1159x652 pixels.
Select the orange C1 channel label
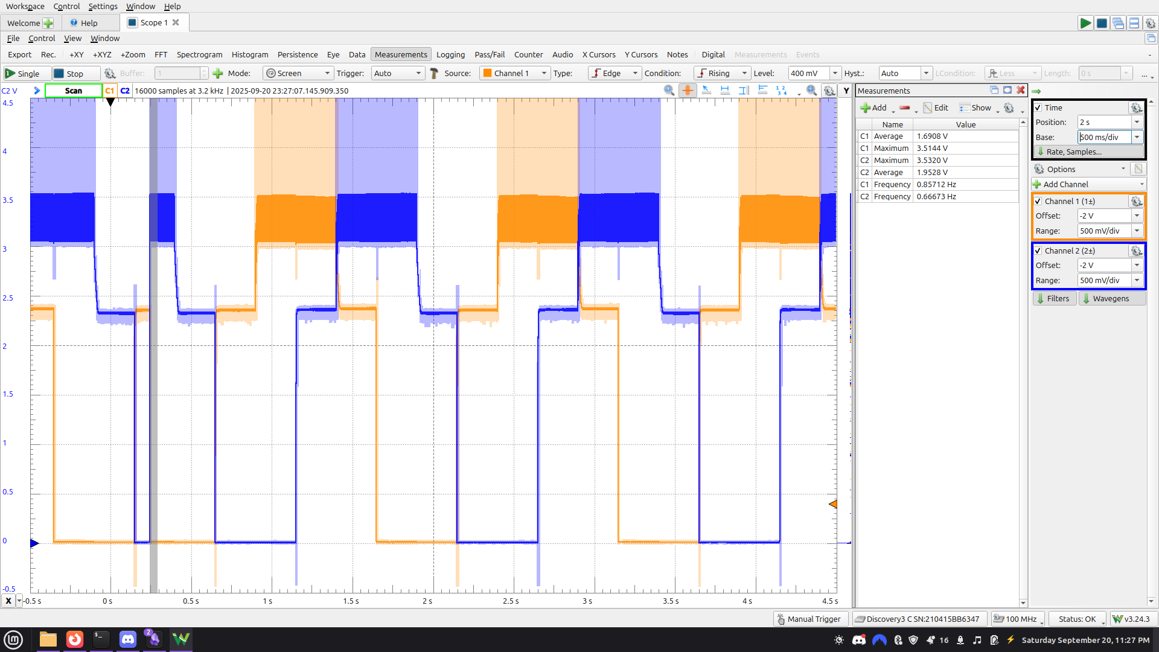[x=110, y=91]
